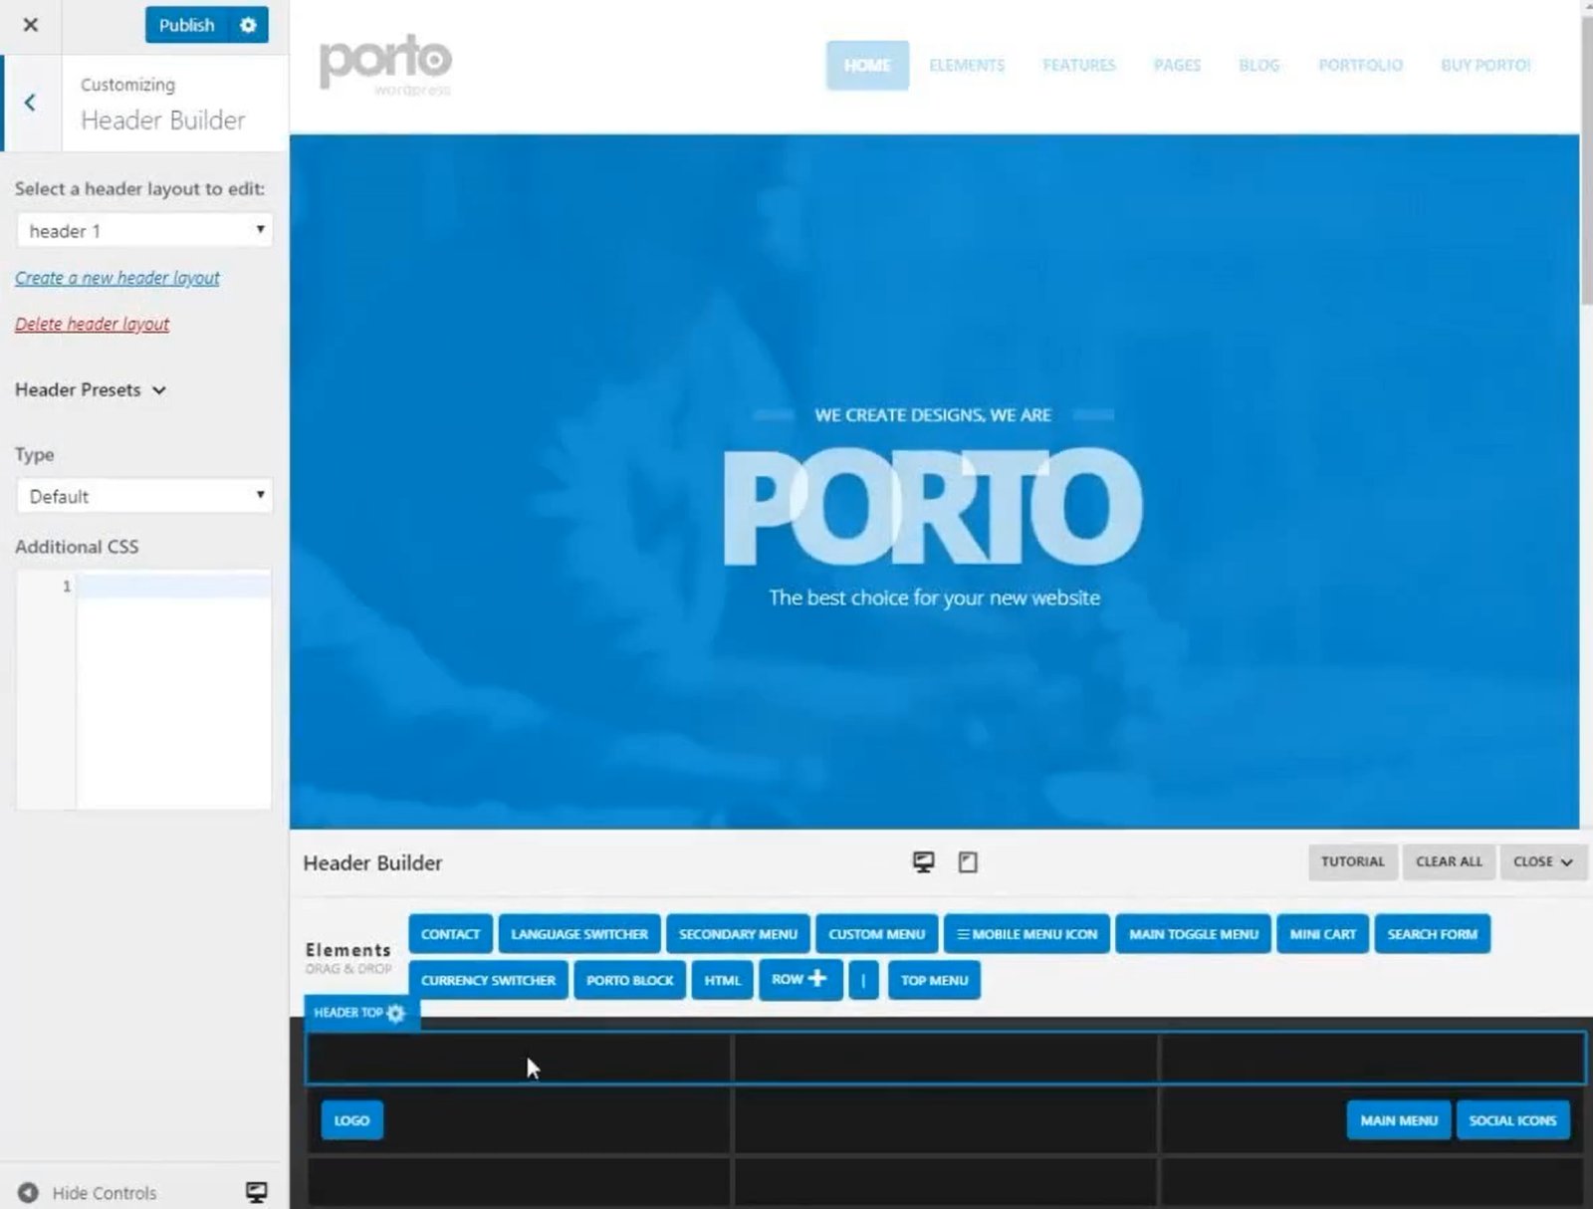Select the vertical divider element

click(x=863, y=980)
